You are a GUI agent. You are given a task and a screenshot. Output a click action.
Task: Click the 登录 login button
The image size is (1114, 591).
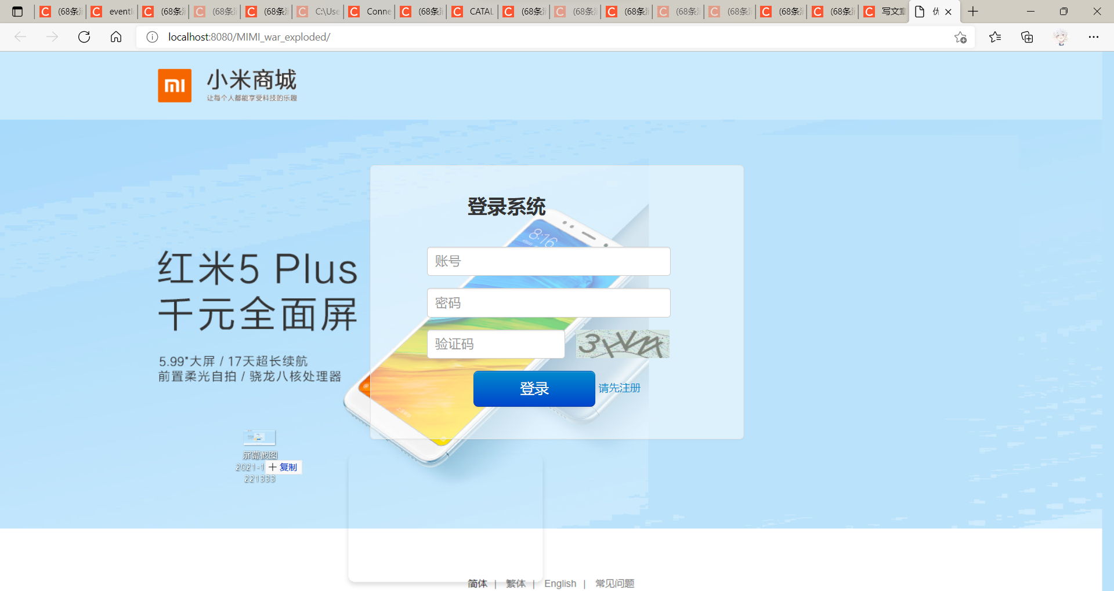[533, 389]
